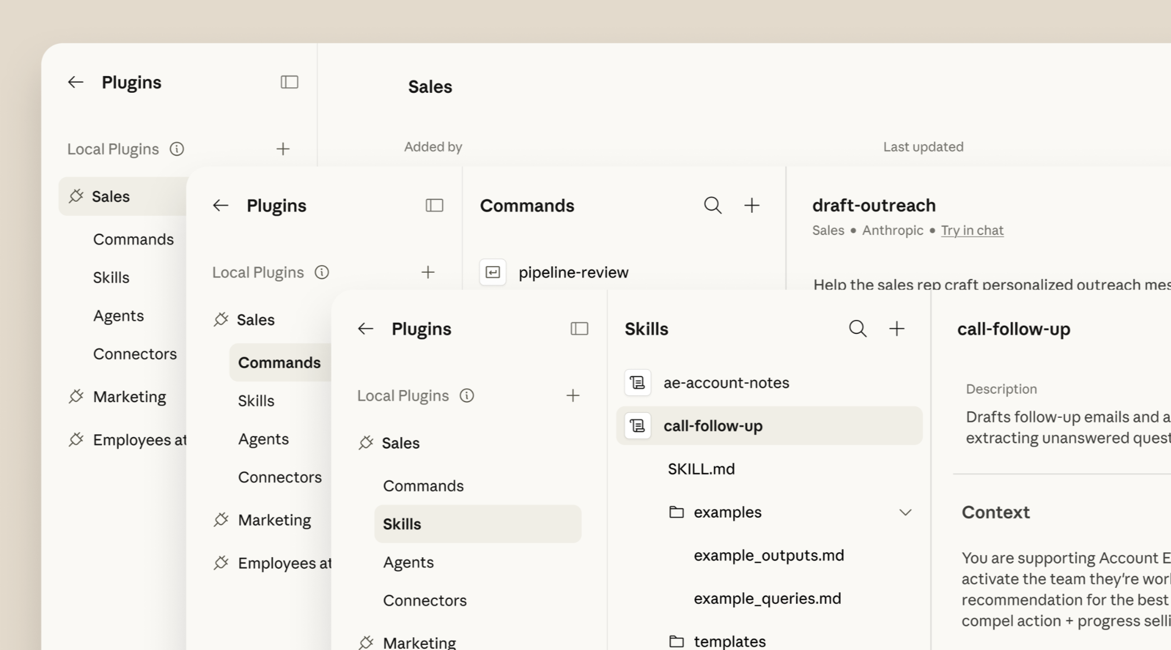Click back arrow in middle Commands window
The image size is (1171, 650).
tap(221, 206)
